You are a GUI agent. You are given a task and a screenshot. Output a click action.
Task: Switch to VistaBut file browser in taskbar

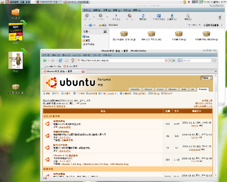pyautogui.click(x=76, y=2)
